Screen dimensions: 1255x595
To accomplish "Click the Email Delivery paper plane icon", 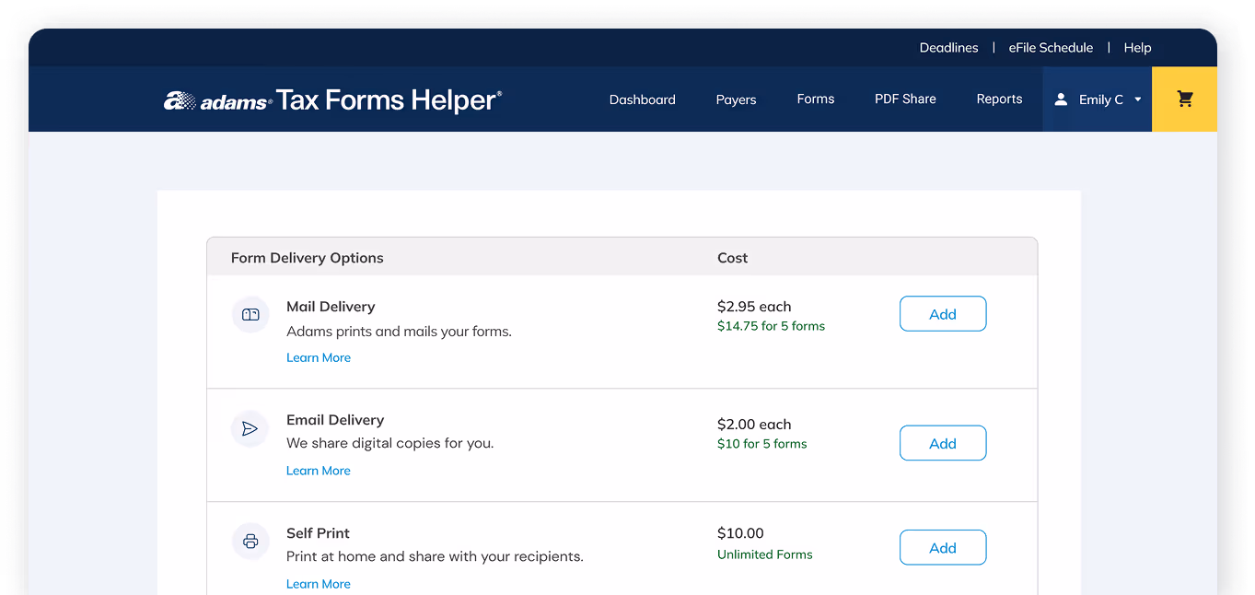I will click(x=250, y=428).
